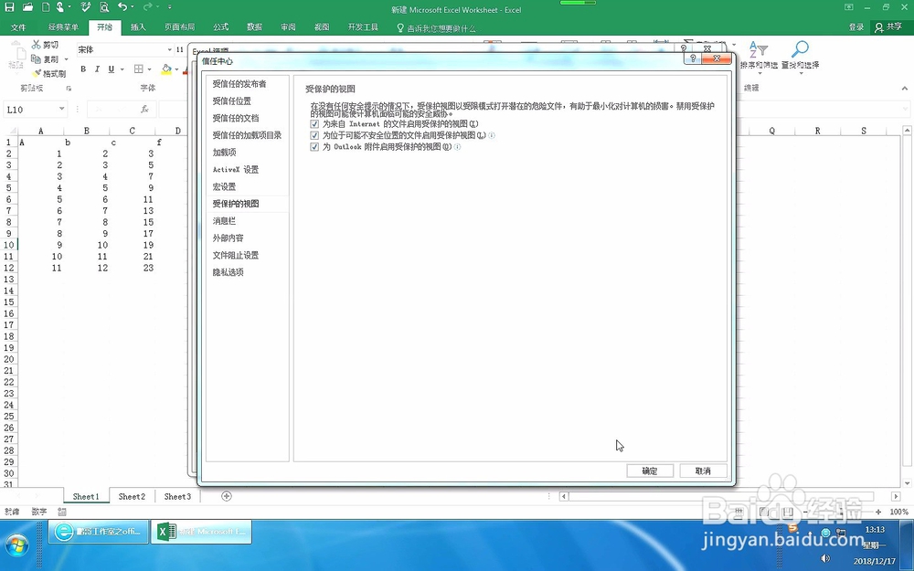Click the insert function fx icon
The height and width of the screenshot is (571, 914).
pos(144,109)
